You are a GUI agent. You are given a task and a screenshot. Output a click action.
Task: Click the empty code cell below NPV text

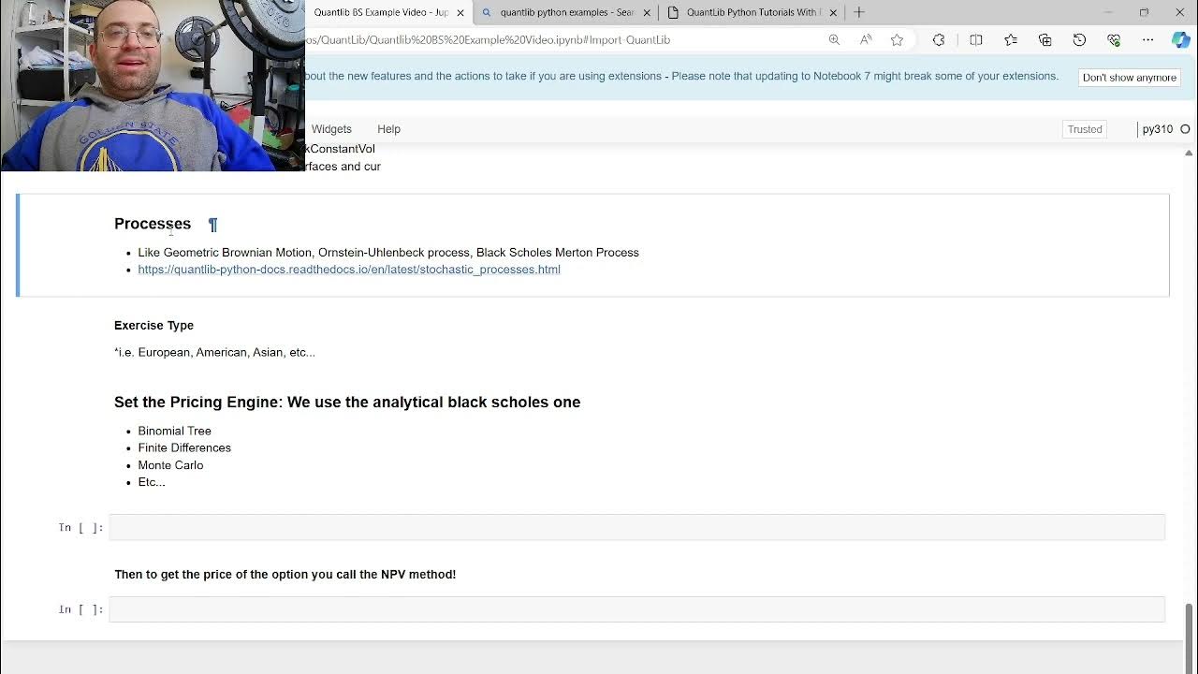636,609
